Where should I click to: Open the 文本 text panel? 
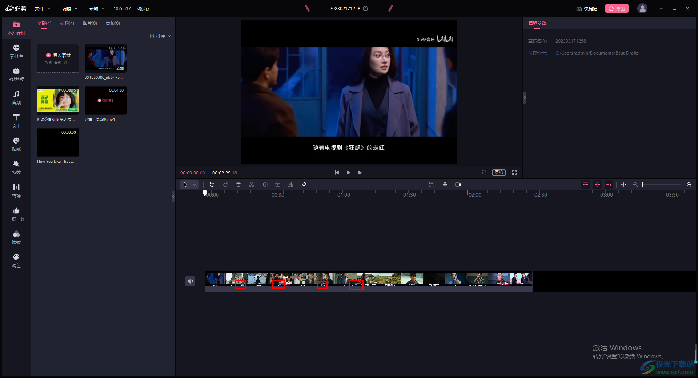tap(16, 121)
